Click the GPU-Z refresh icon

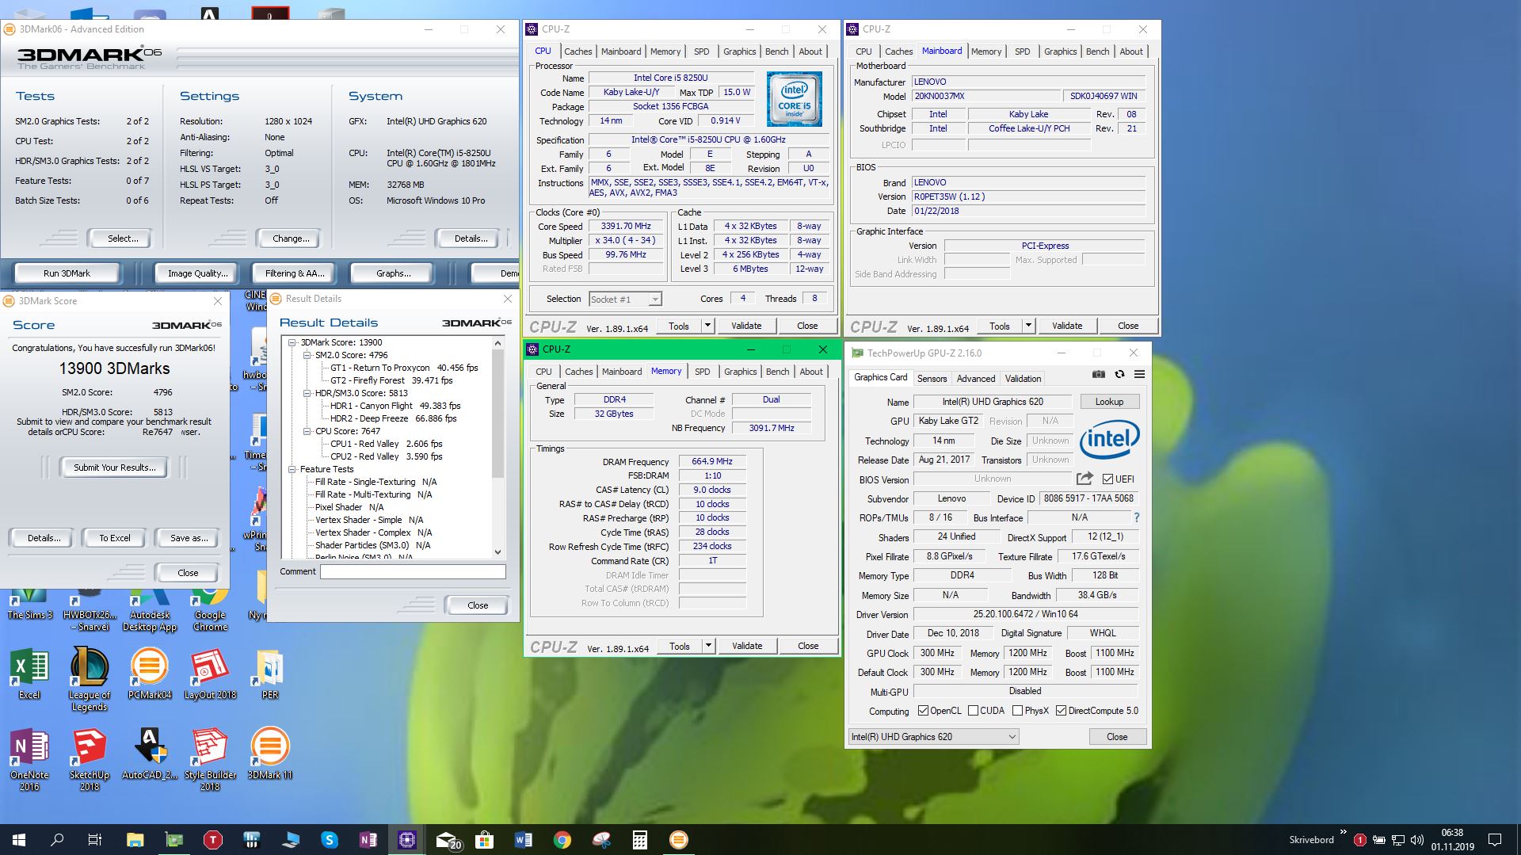pyautogui.click(x=1119, y=374)
